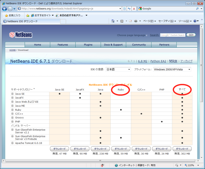
Task: Click the new tab button beside NetBeans tab
Action: click(63, 21)
